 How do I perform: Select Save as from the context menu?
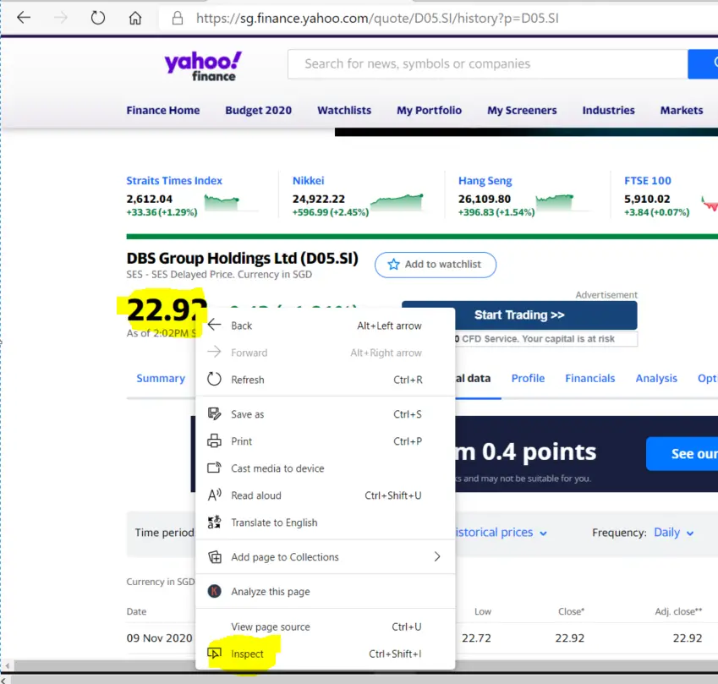pyautogui.click(x=325, y=414)
